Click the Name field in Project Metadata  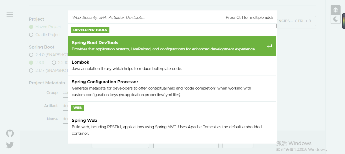click(x=65, y=119)
